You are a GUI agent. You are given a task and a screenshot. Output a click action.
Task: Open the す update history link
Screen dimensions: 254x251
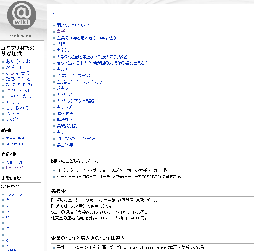click(7, 229)
